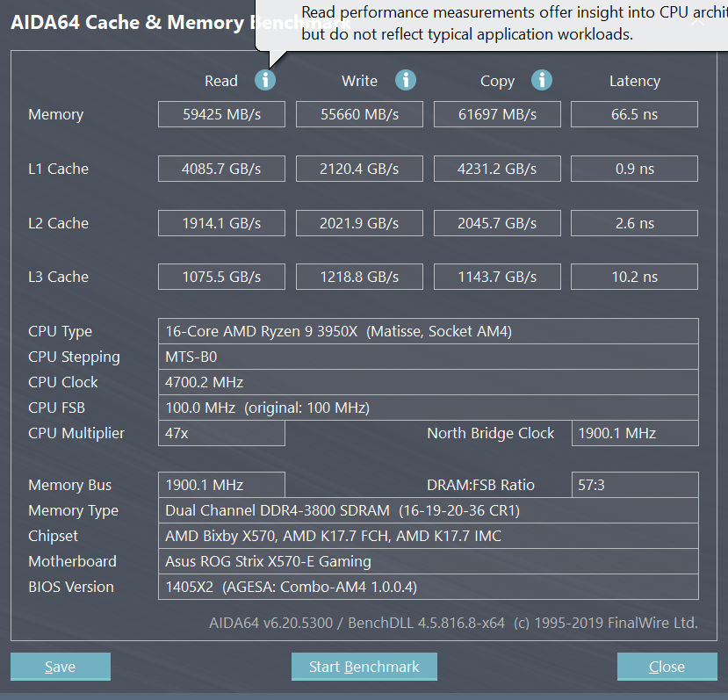The width and height of the screenshot is (728, 700).
Task: Click the CPU Multiplier label
Action: (76, 433)
